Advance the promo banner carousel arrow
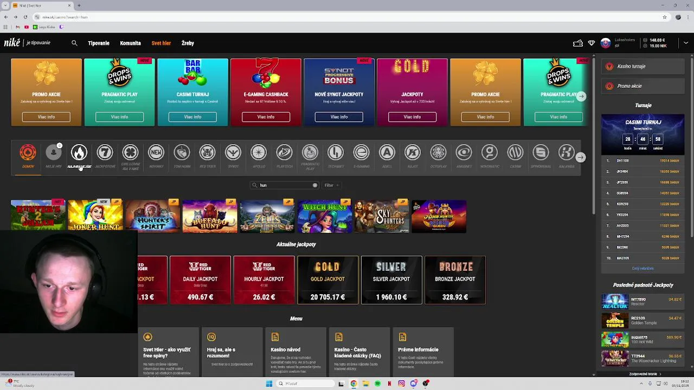 point(581,96)
